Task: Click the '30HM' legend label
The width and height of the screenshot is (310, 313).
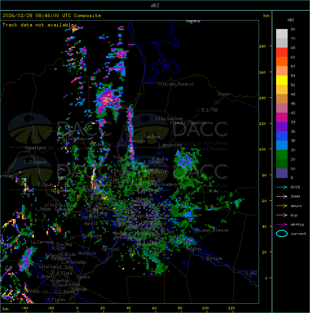Action: pyautogui.click(x=295, y=196)
